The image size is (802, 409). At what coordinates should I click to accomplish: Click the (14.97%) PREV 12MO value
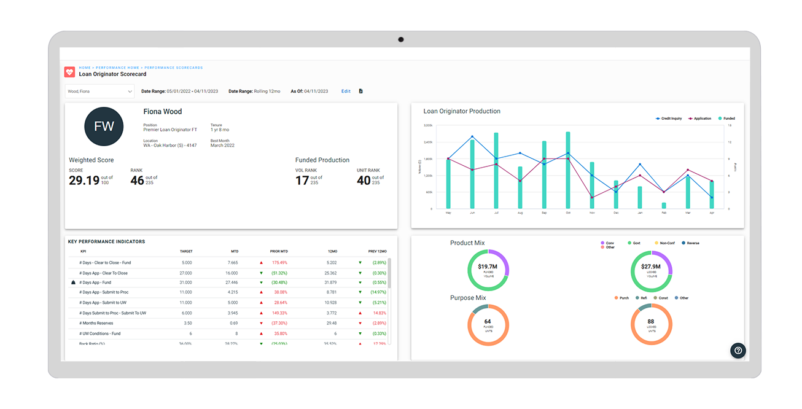pyautogui.click(x=379, y=292)
